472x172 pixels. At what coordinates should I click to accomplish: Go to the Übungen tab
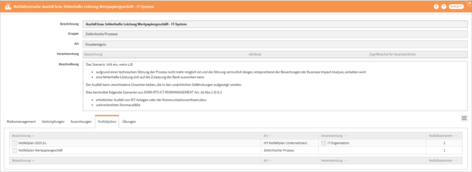(x=129, y=122)
